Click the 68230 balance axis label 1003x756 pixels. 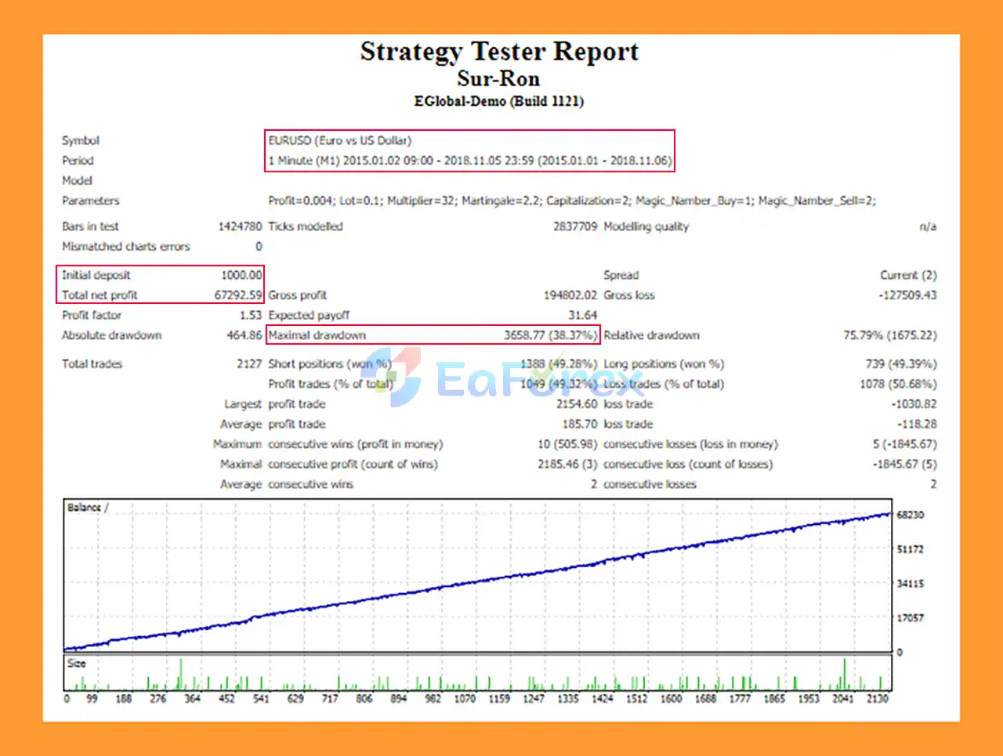910,515
